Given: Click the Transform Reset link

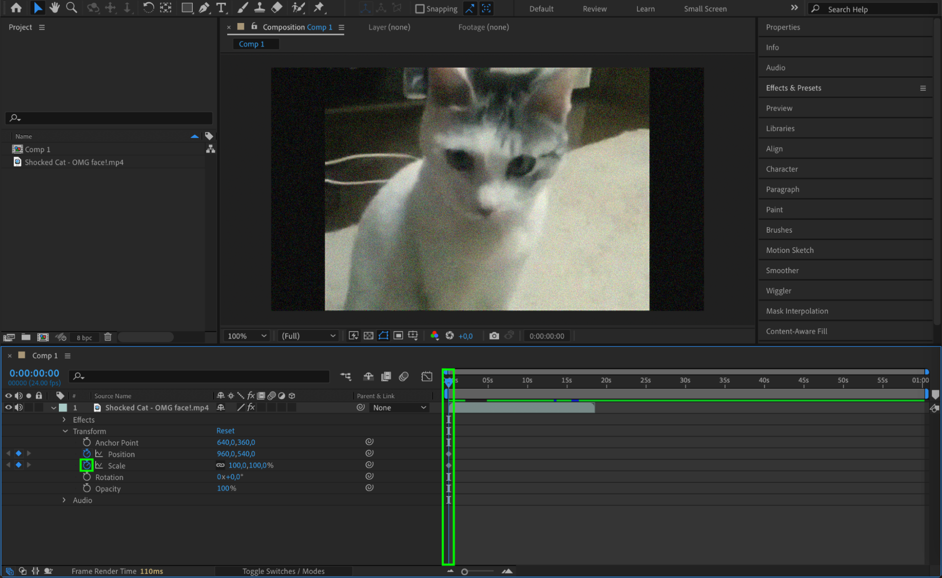Looking at the screenshot, I should click(x=225, y=431).
